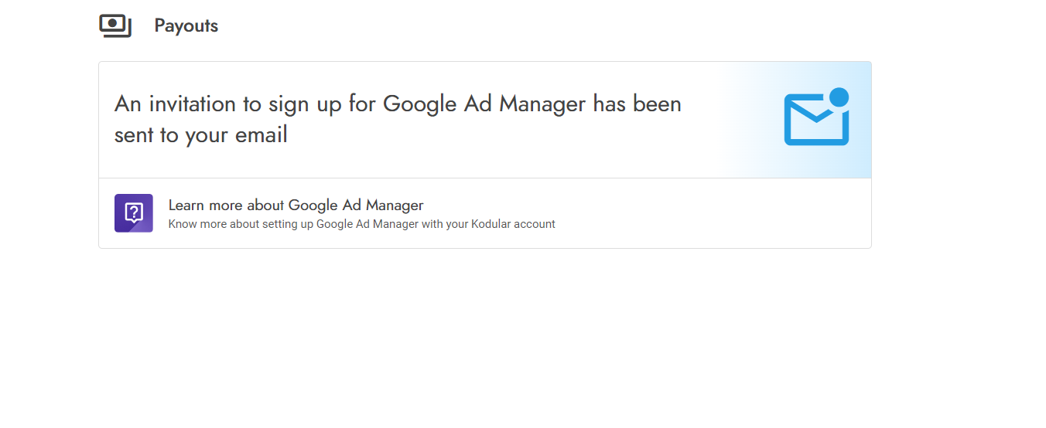The image size is (1046, 428).
Task: Click the purple question mark help icon
Action: tap(134, 213)
